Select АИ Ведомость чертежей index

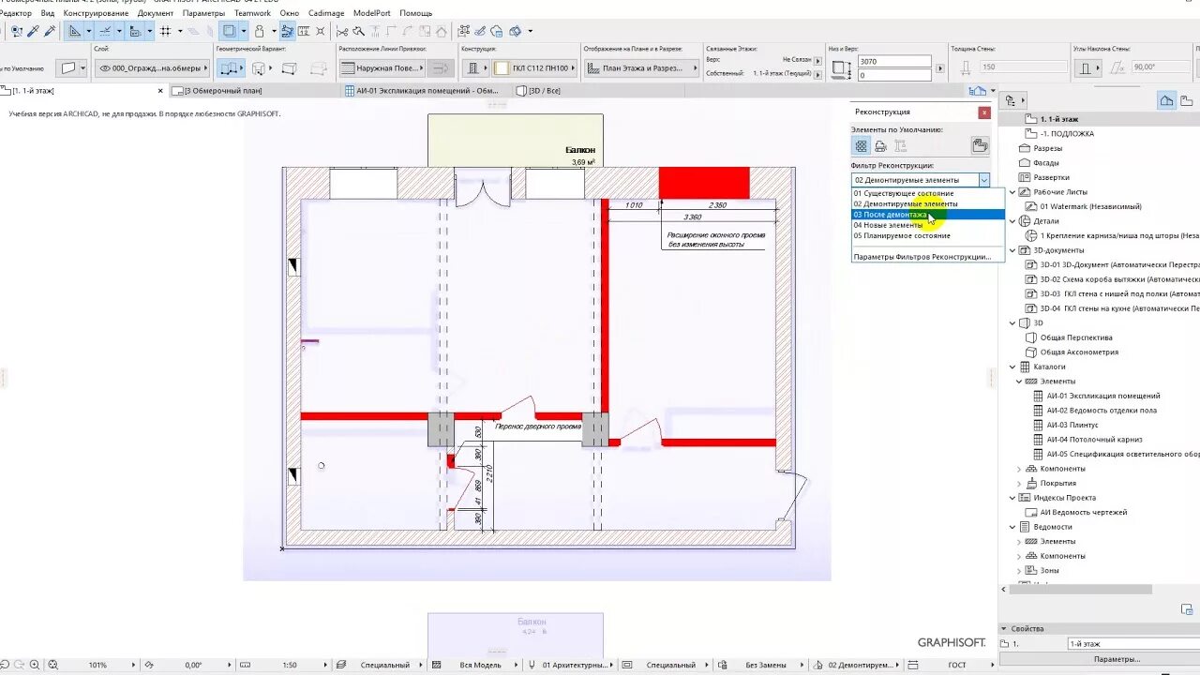1084,512
